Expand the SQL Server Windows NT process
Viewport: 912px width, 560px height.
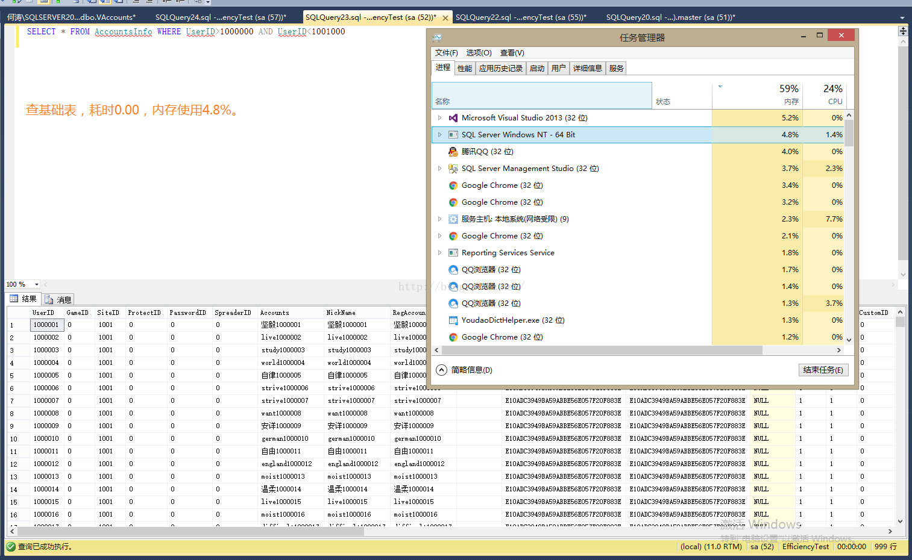439,135
